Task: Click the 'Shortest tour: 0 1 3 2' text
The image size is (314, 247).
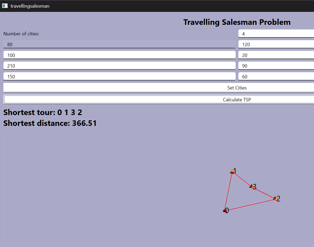Action: point(43,112)
